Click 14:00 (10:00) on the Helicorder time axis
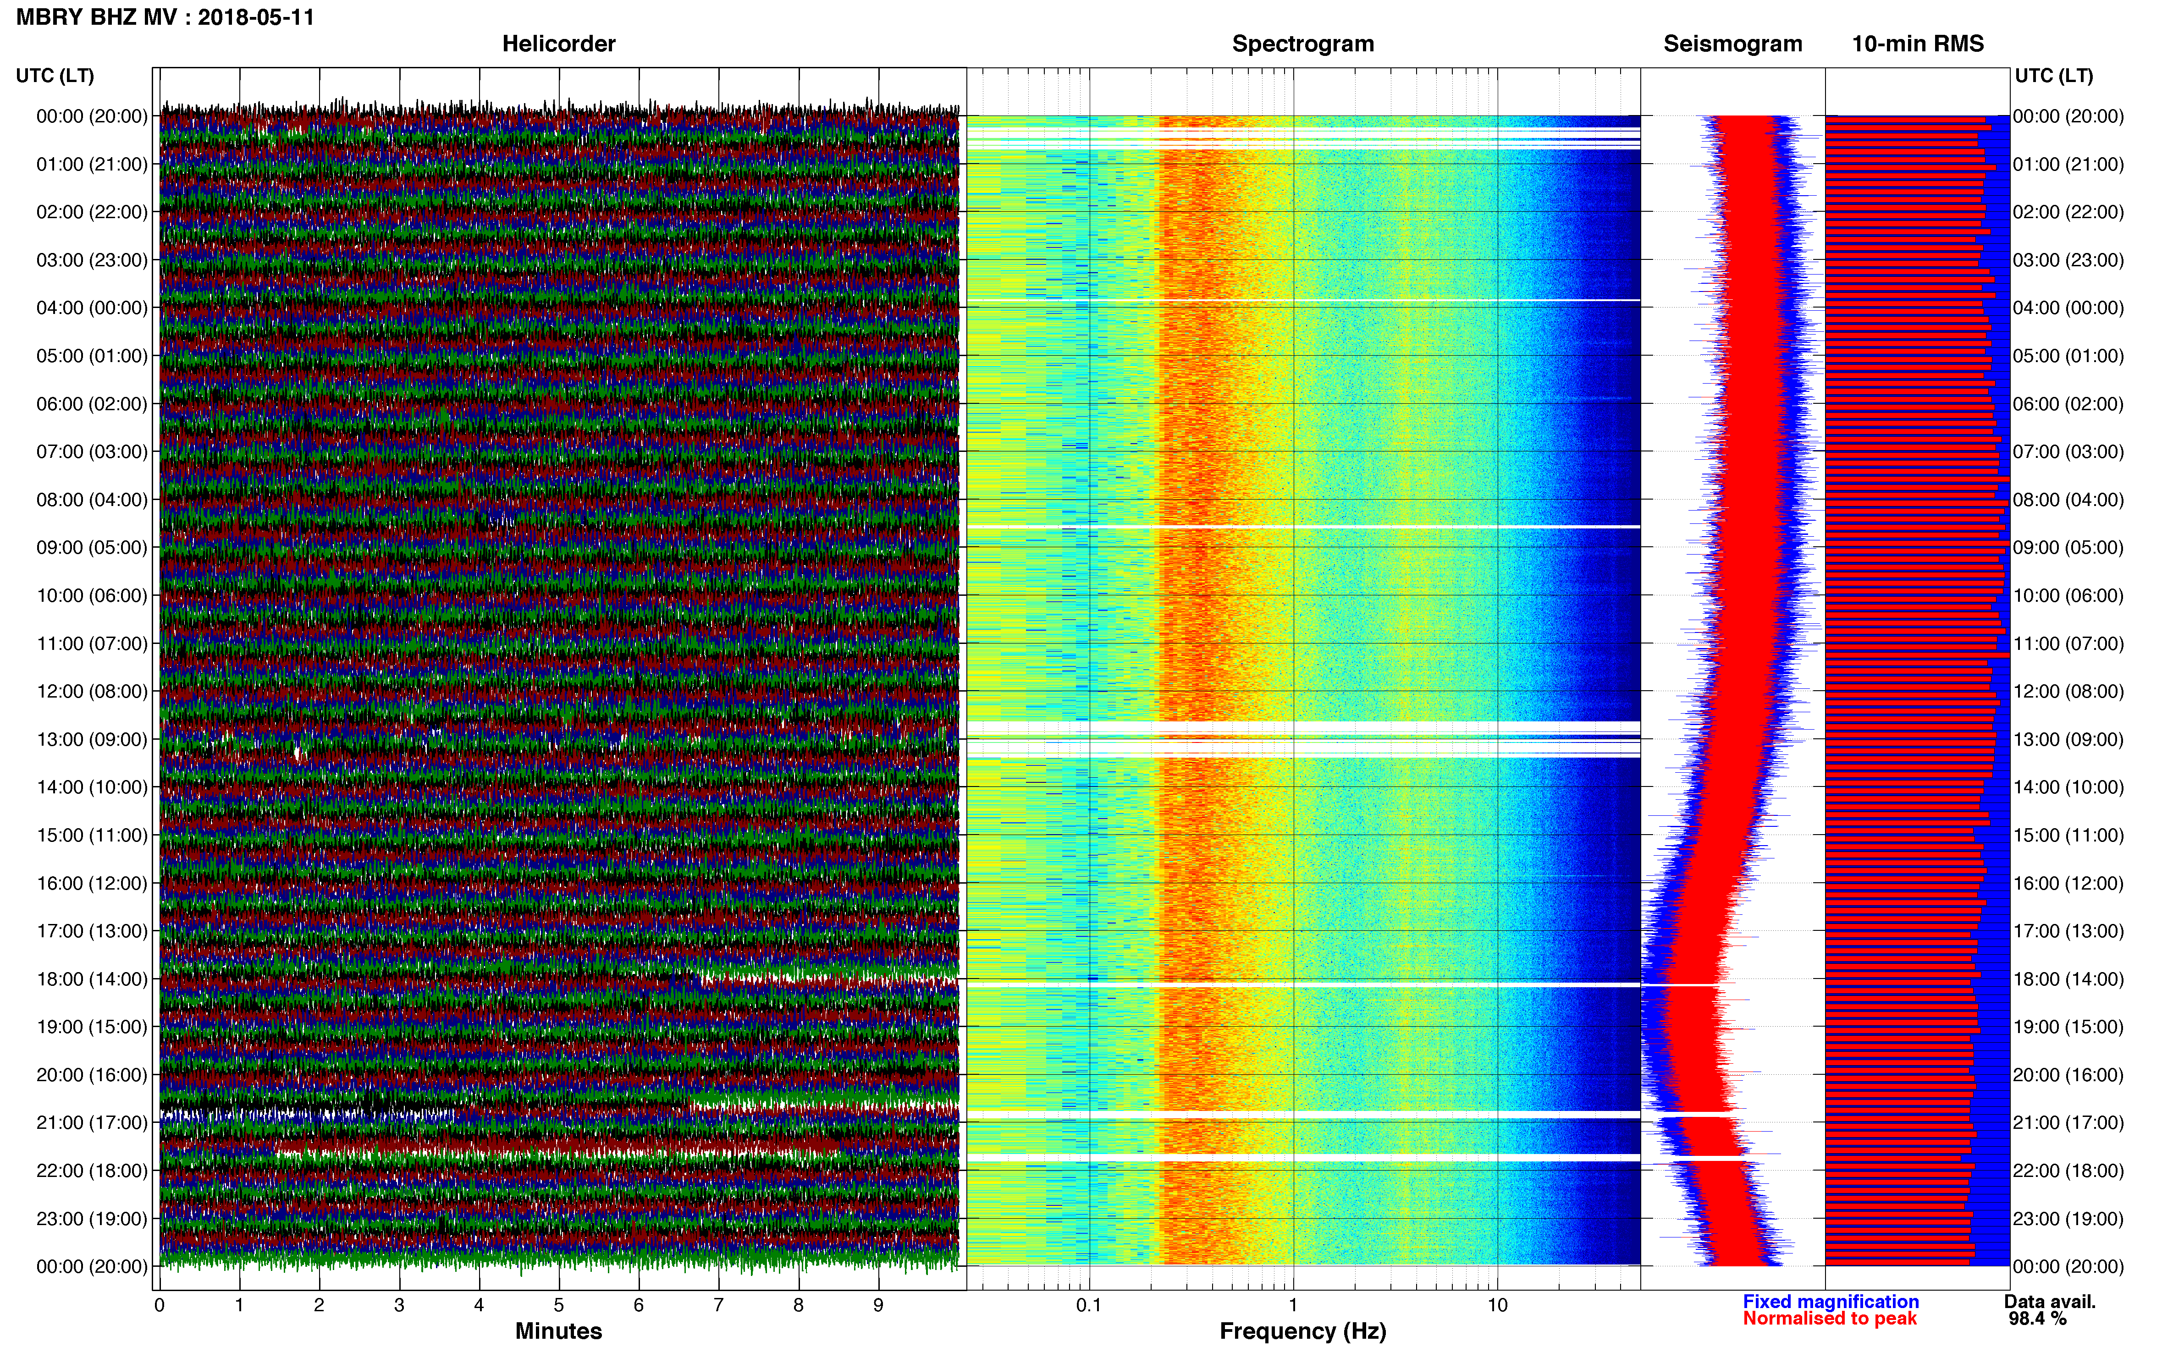 coord(92,788)
